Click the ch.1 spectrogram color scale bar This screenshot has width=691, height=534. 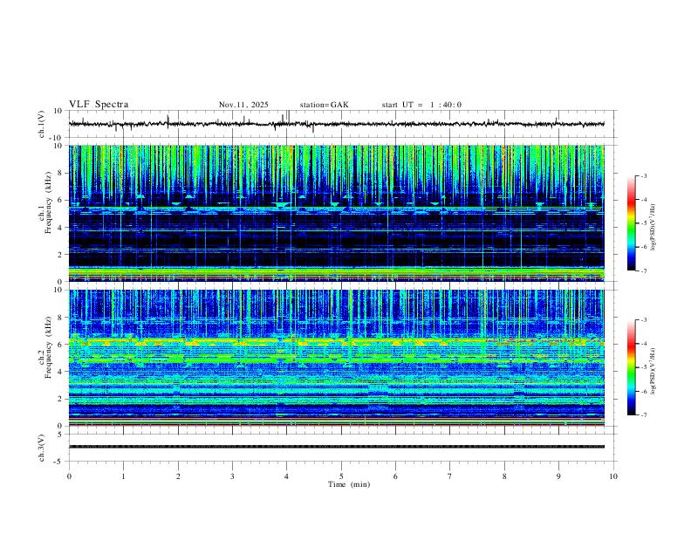point(632,223)
